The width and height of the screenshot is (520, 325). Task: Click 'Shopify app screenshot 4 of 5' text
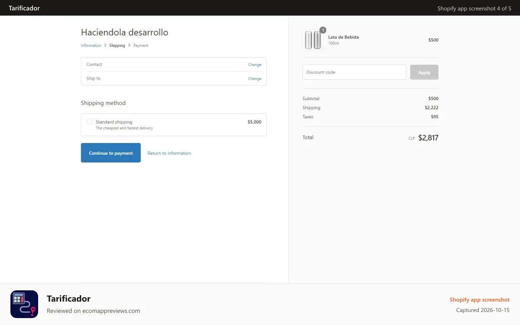click(474, 8)
